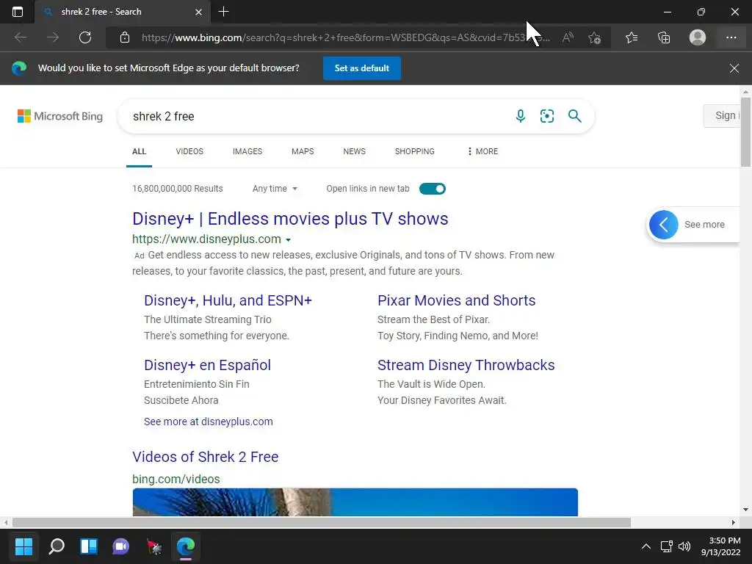Open the volume tray icon
This screenshot has height=564, width=752.
pos(684,546)
